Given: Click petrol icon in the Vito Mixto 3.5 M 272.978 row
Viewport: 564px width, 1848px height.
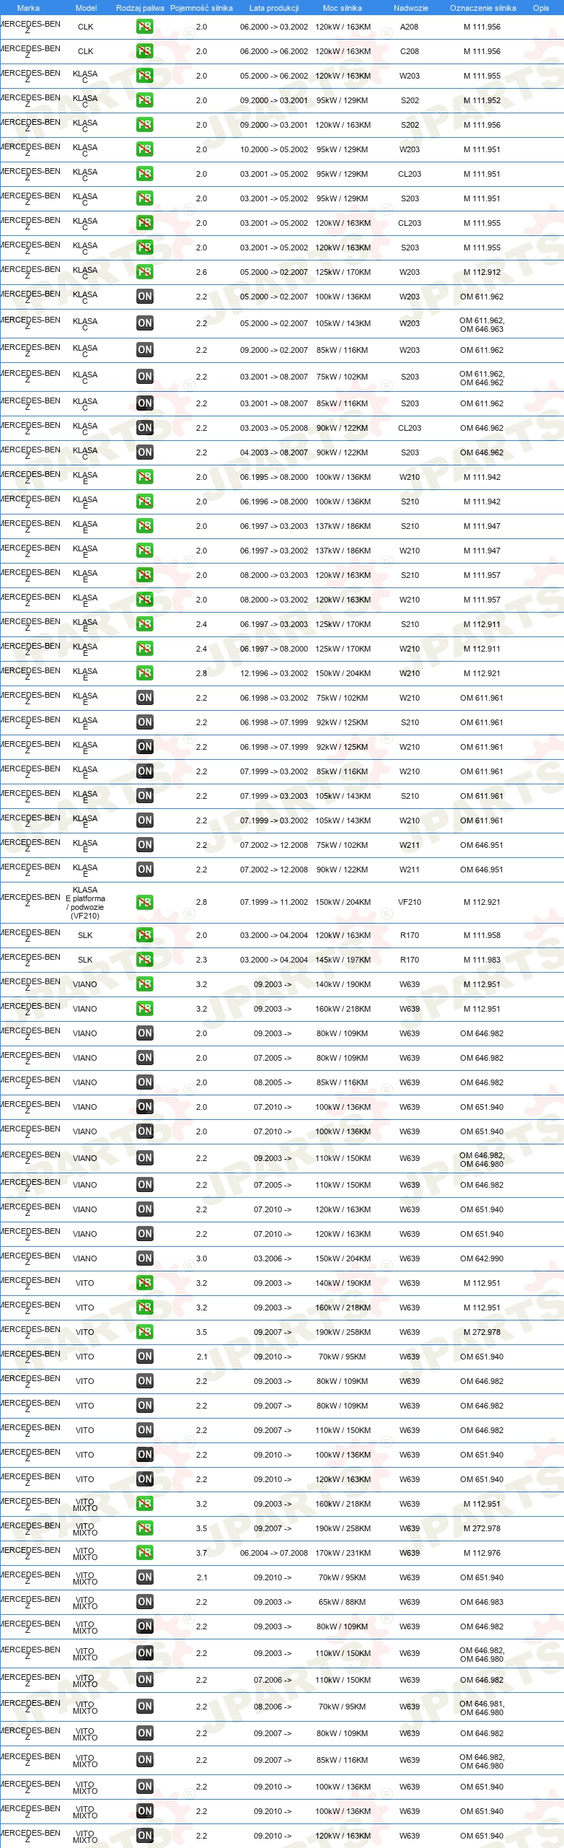Looking at the screenshot, I should 144,1528.
